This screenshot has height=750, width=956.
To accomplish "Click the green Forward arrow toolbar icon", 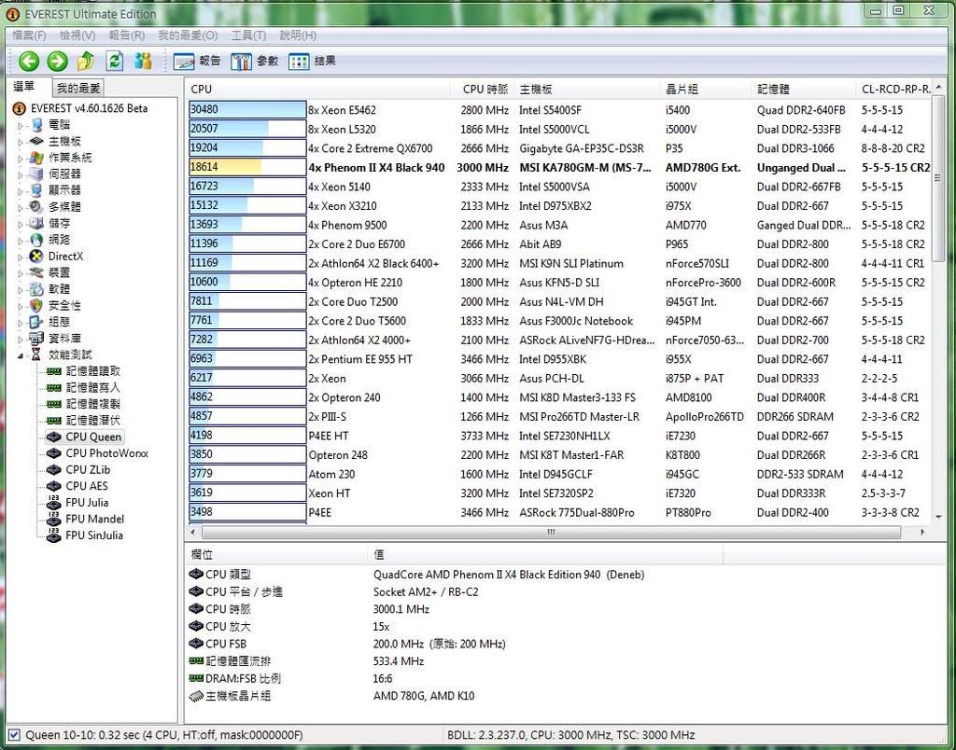I will [x=57, y=61].
